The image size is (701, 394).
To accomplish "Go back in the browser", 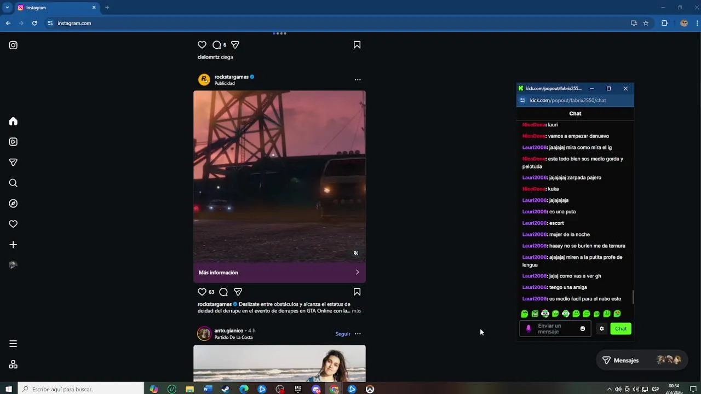I will (x=8, y=23).
